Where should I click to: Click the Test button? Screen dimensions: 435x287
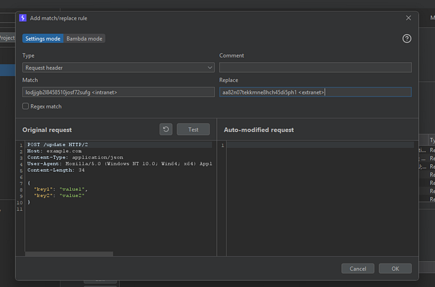tap(193, 130)
